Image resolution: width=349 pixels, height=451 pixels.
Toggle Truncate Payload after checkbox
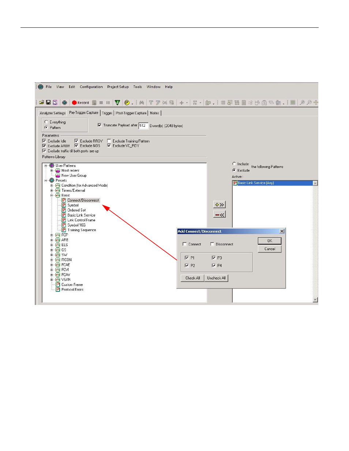point(100,125)
